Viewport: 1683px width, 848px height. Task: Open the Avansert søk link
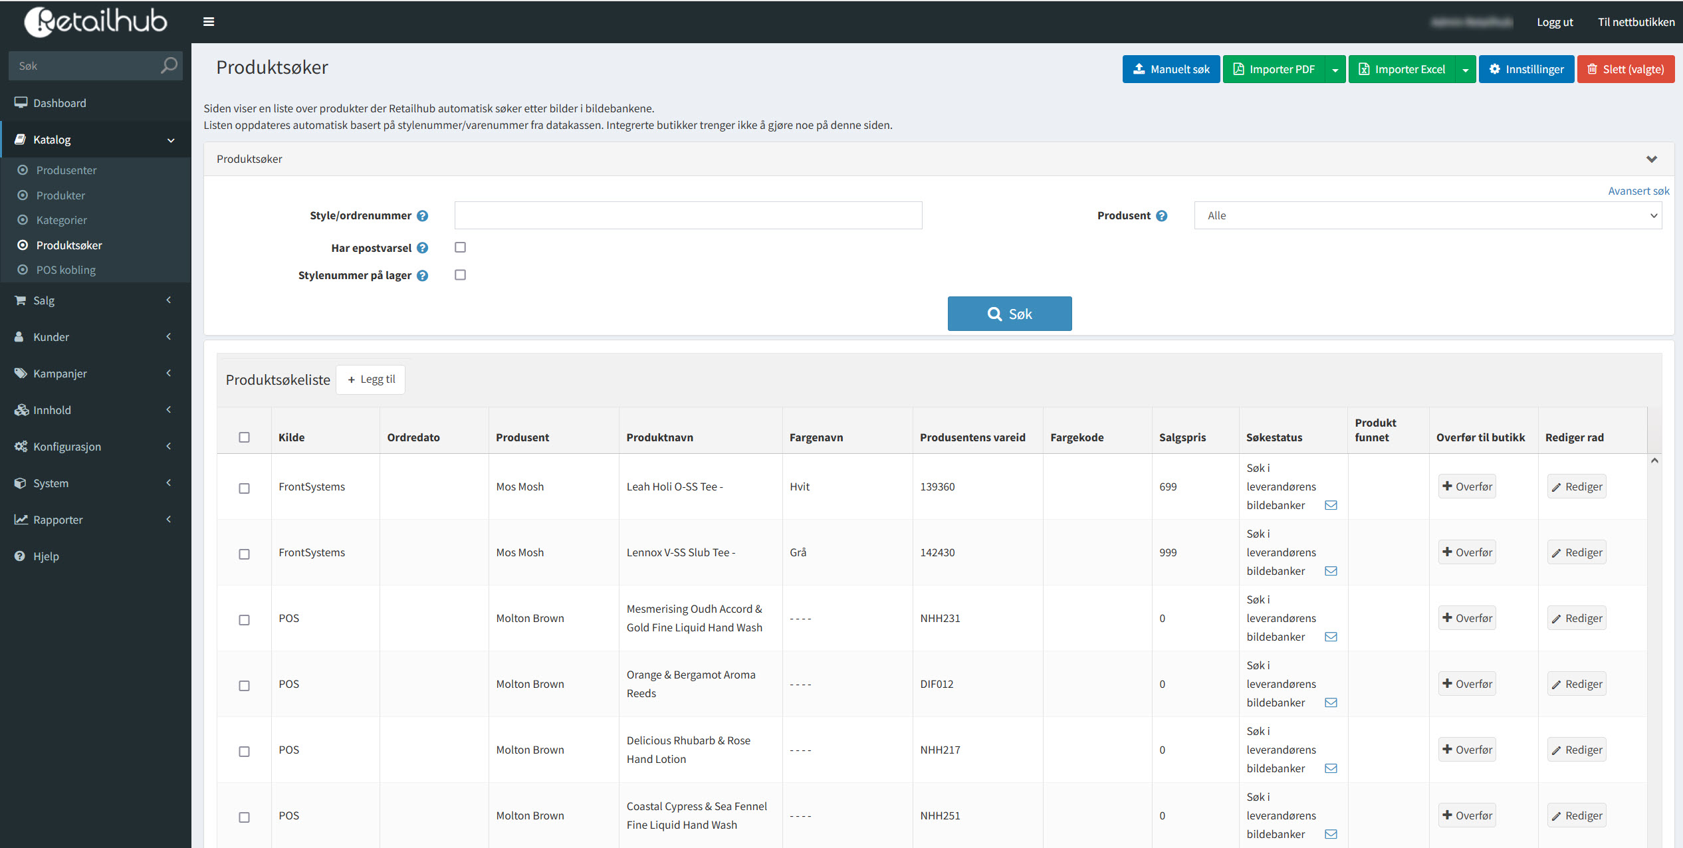click(1638, 191)
